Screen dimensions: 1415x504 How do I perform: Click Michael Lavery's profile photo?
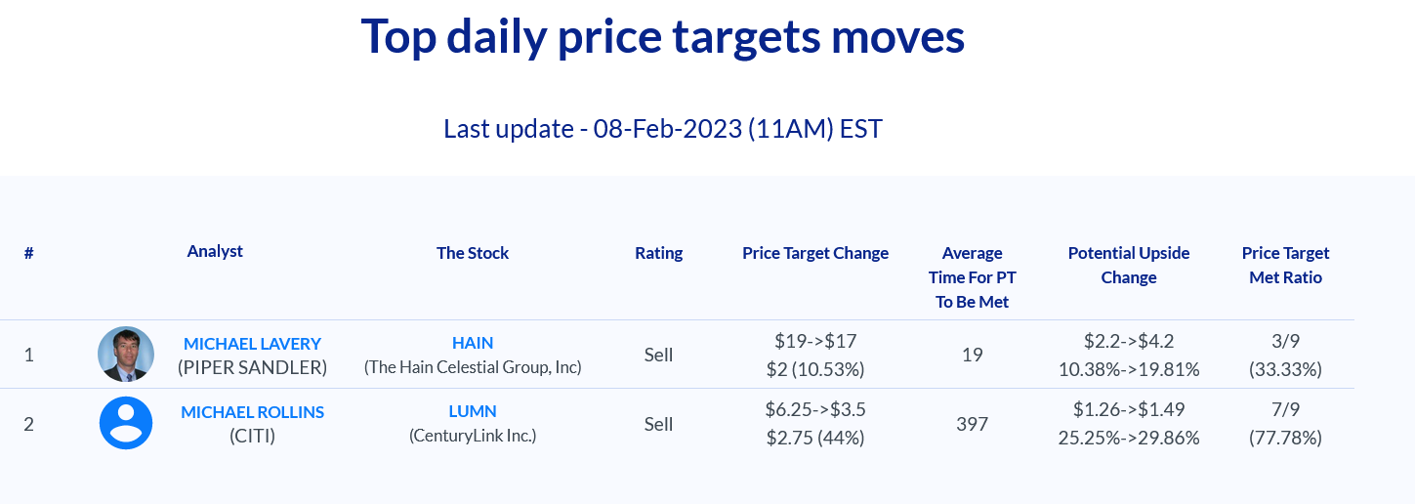click(126, 354)
